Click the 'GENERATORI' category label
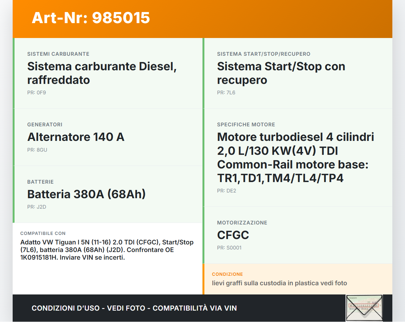Viewport: 405px width, 322px height. coord(45,124)
